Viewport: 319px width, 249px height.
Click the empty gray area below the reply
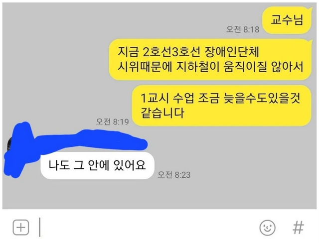pos(159,194)
